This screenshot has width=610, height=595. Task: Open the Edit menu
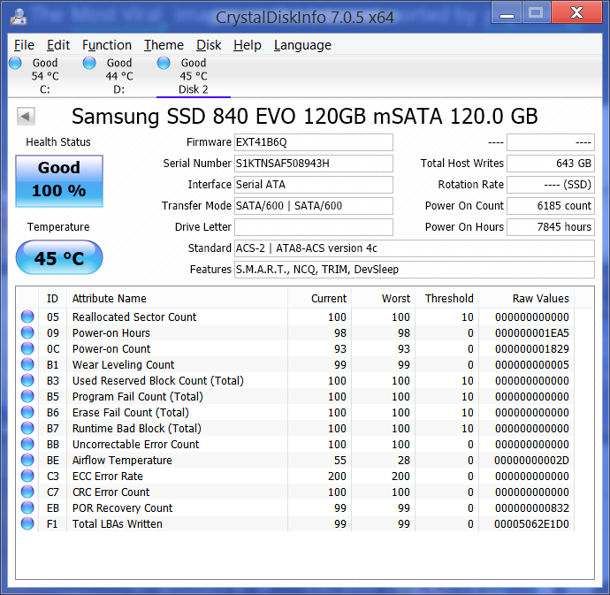point(58,45)
